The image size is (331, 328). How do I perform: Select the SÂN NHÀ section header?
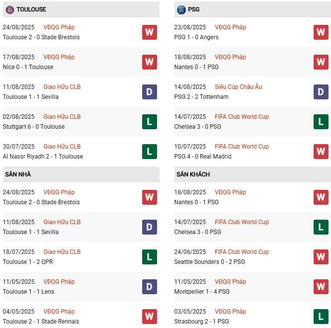[x=18, y=174]
